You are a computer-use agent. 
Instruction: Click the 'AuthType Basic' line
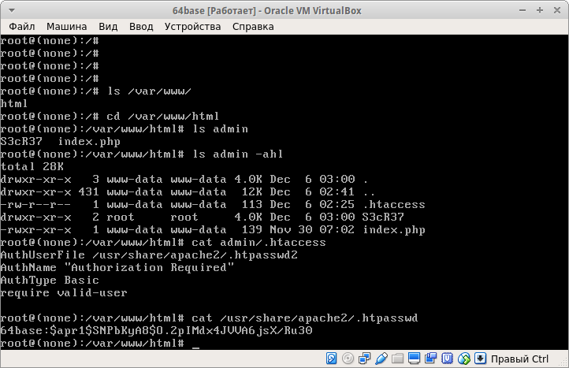(x=50, y=281)
